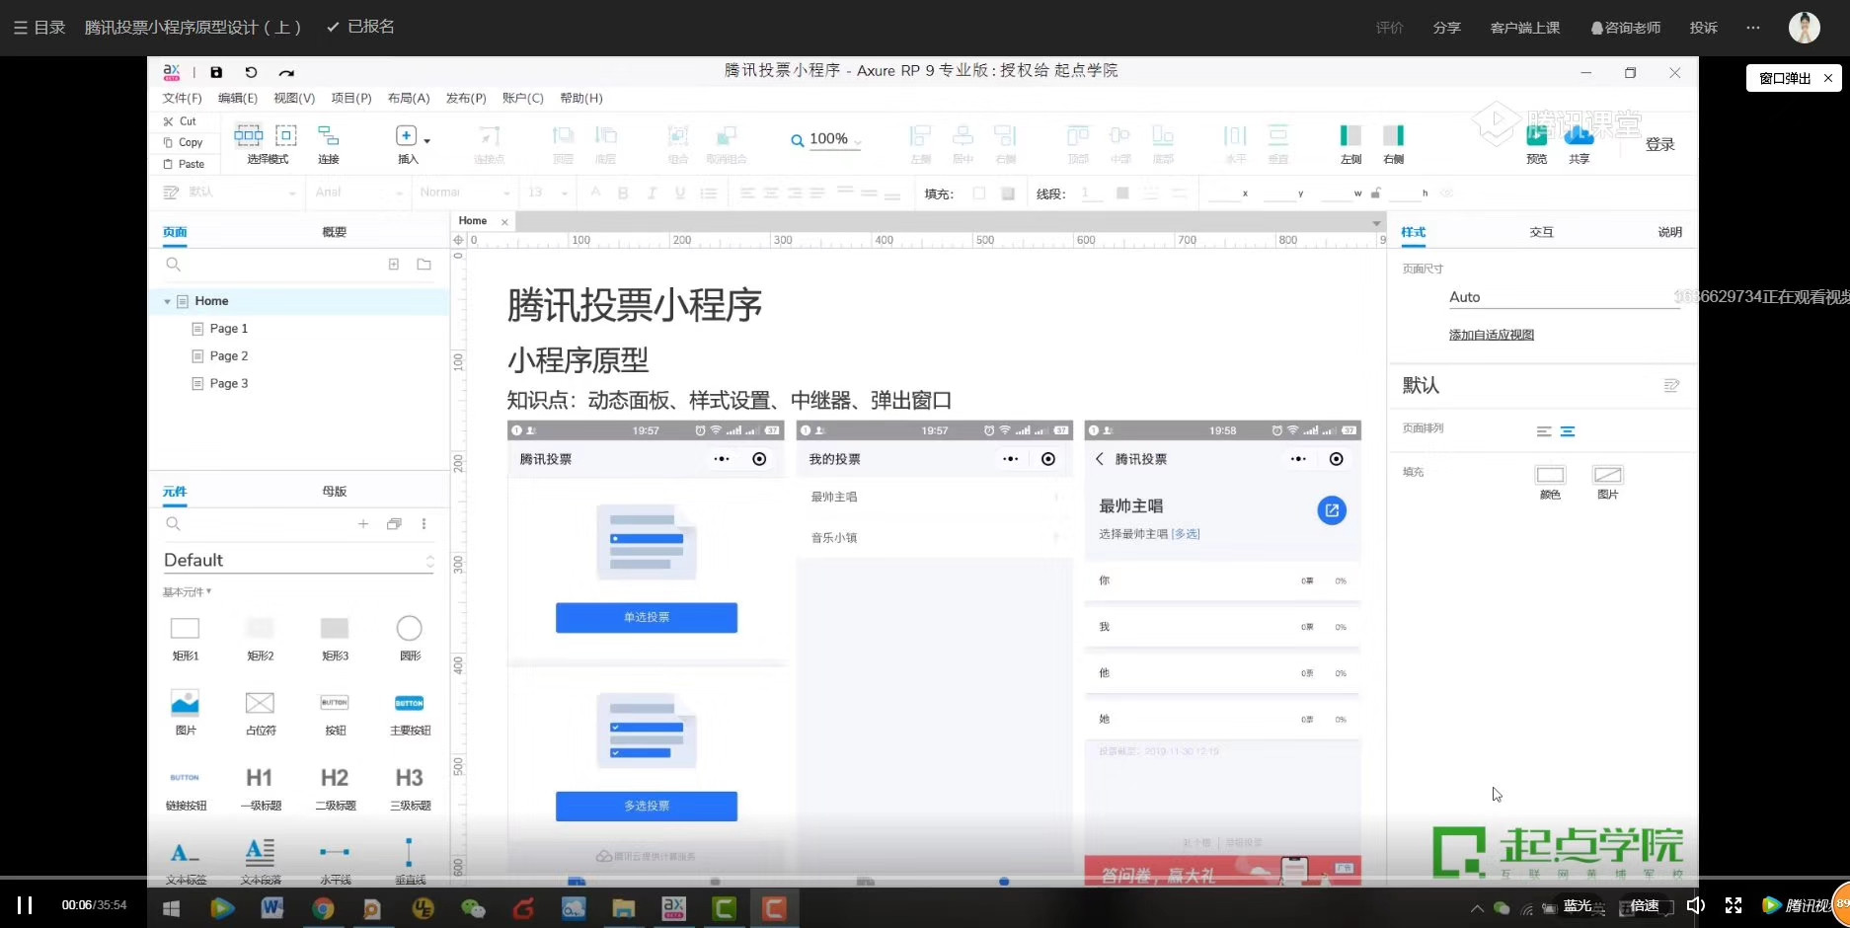Select the 主要按钮 primary button widget

[x=410, y=713]
